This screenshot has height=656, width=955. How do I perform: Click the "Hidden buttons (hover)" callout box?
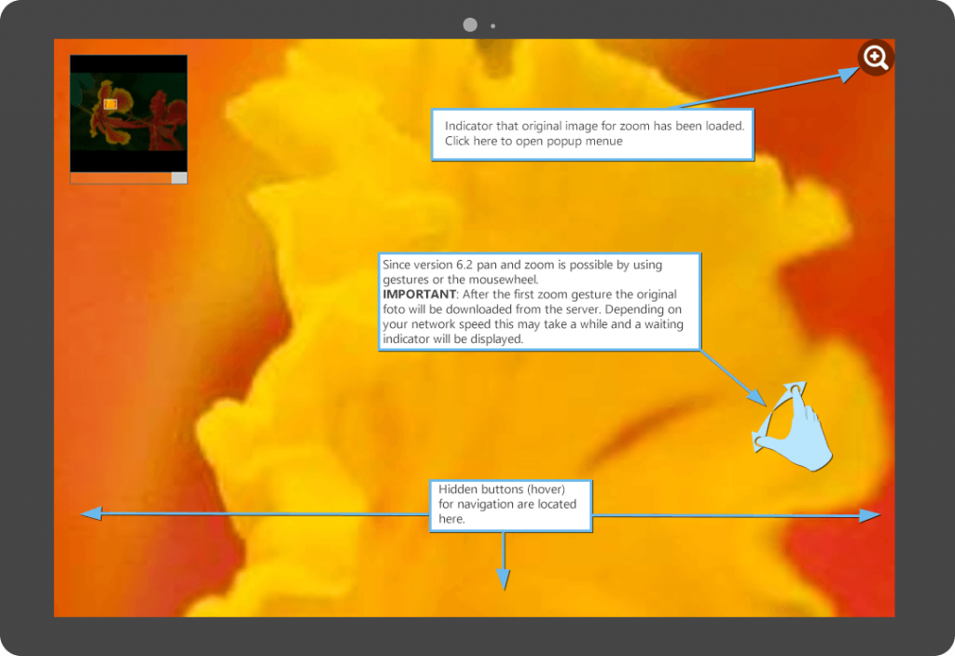point(509,504)
